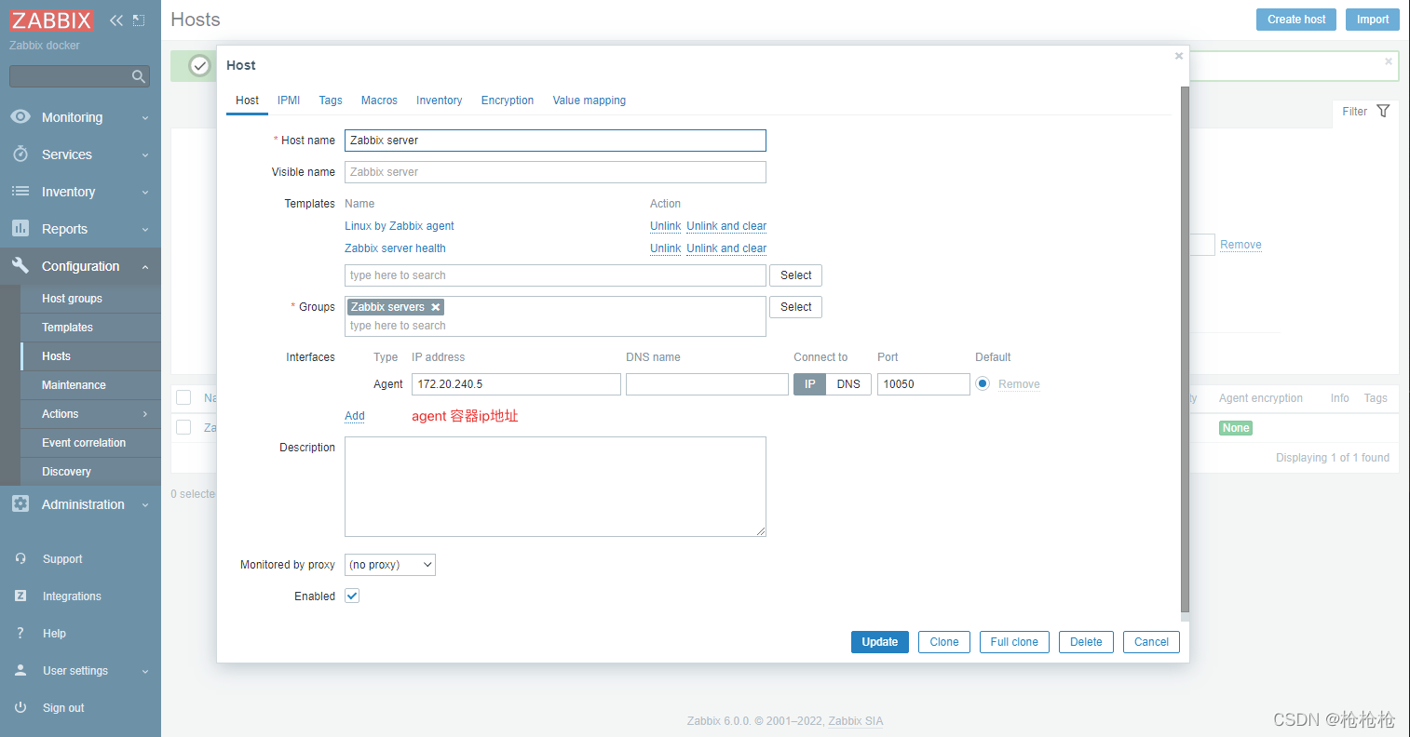This screenshot has height=737, width=1410.
Task: Open the Value mapping tab
Action: (590, 100)
